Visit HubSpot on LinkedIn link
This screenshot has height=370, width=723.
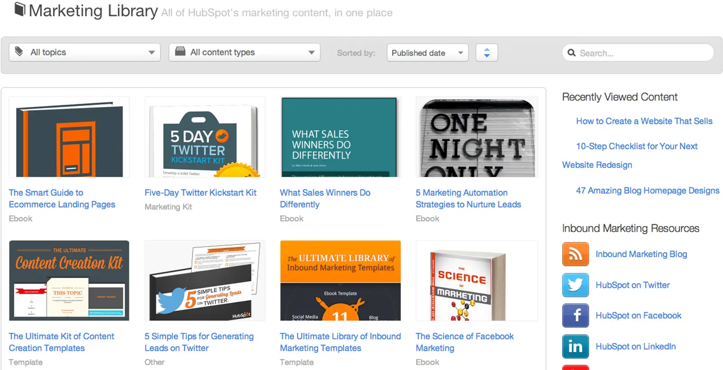(x=636, y=346)
